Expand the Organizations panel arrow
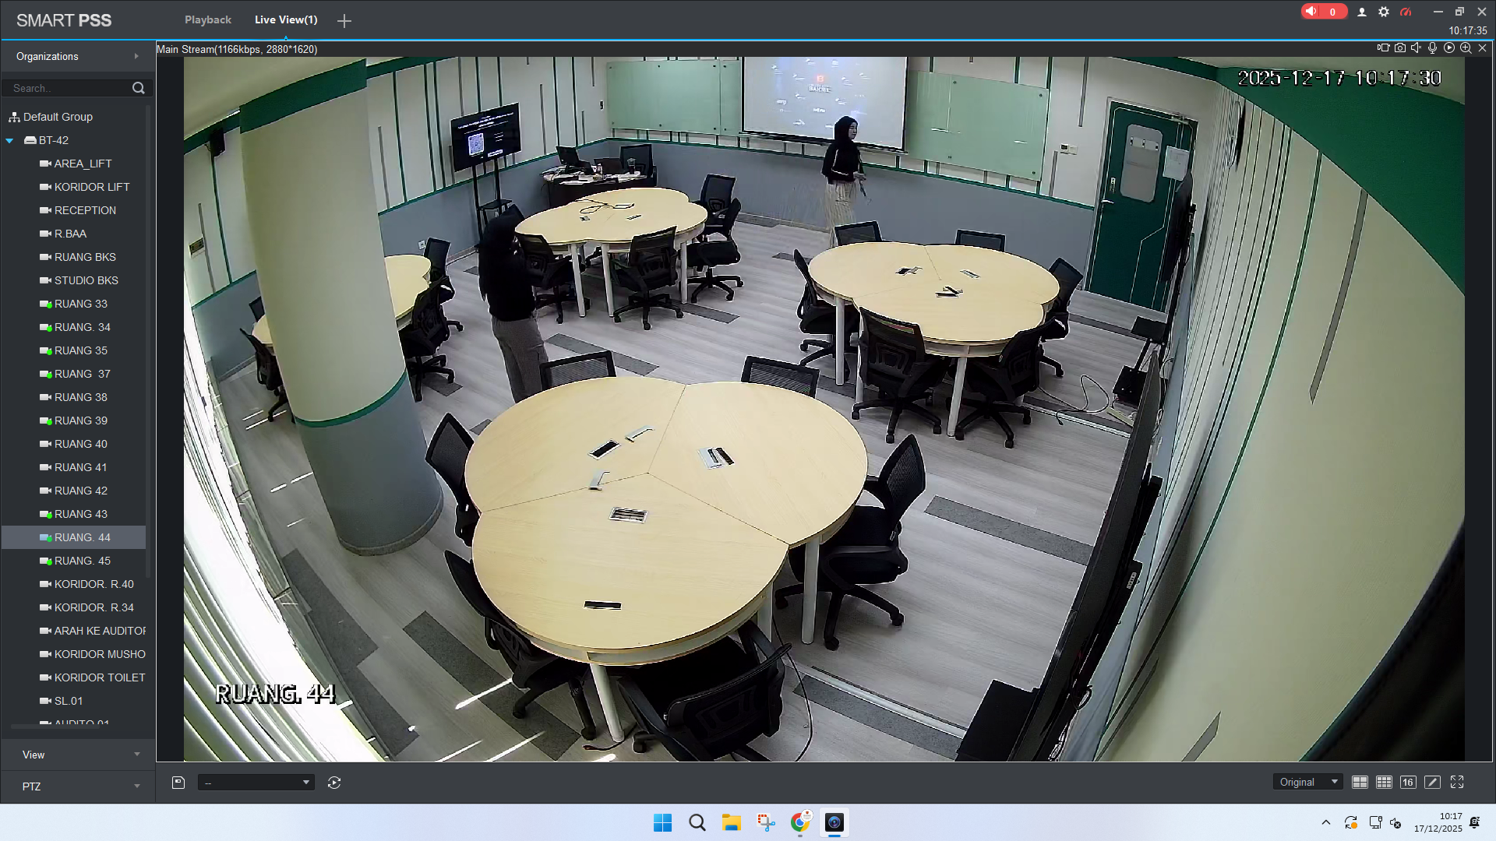Image resolution: width=1496 pixels, height=841 pixels. pos(136,56)
